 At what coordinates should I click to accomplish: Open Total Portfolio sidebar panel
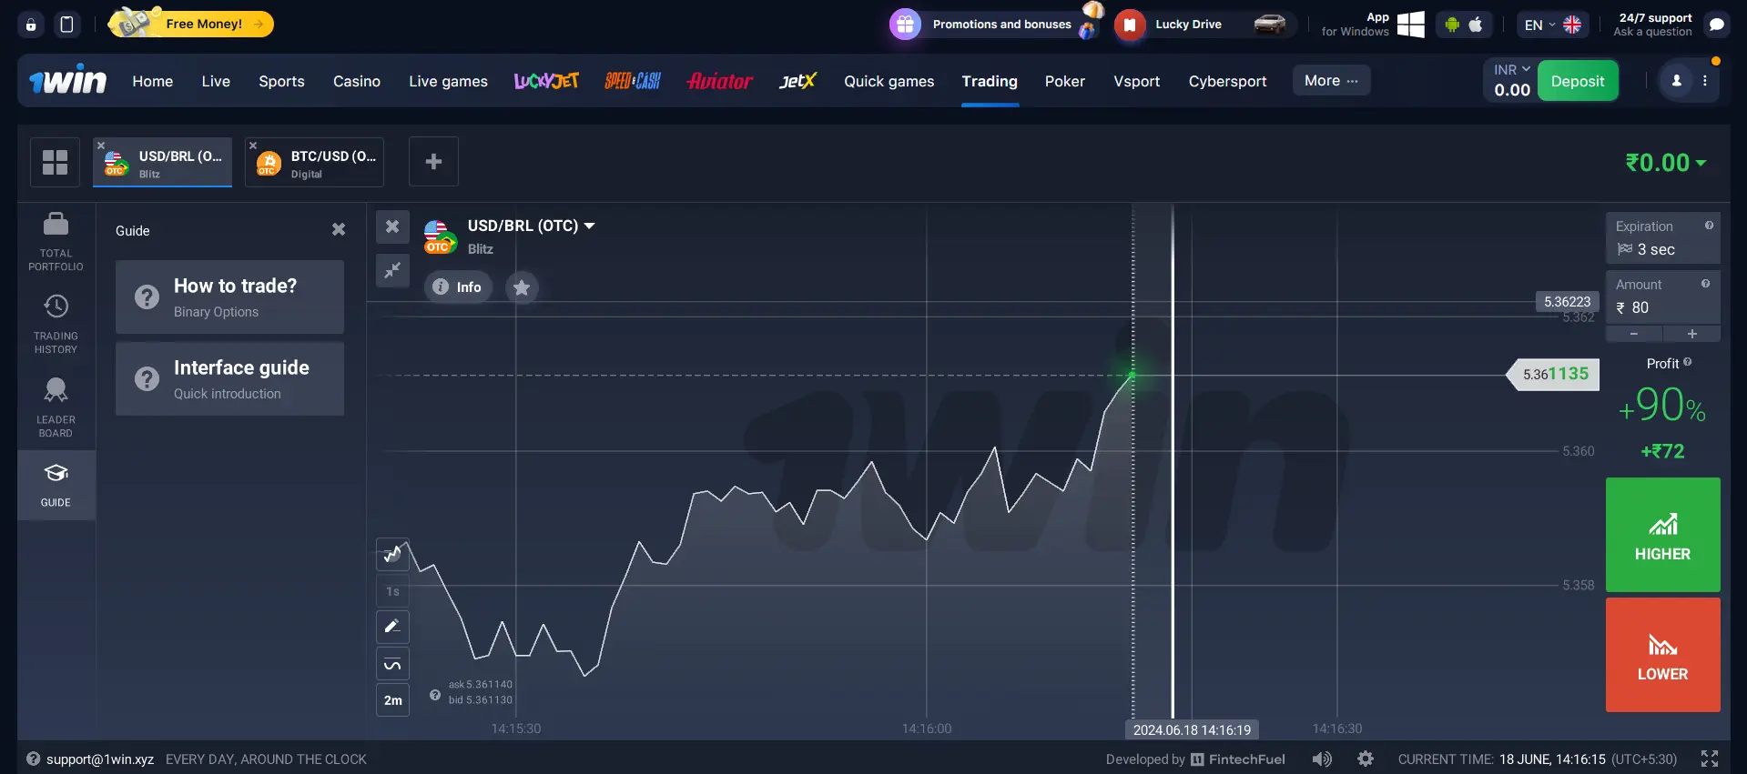[56, 242]
